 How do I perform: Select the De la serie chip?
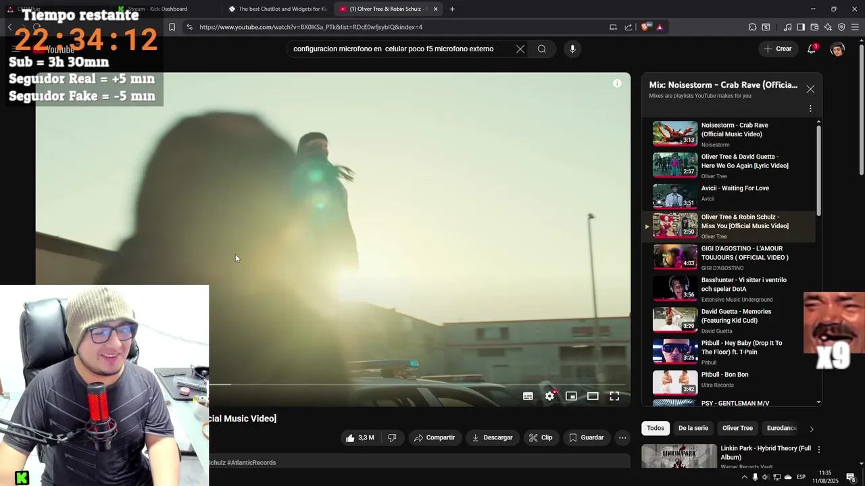[x=693, y=428]
